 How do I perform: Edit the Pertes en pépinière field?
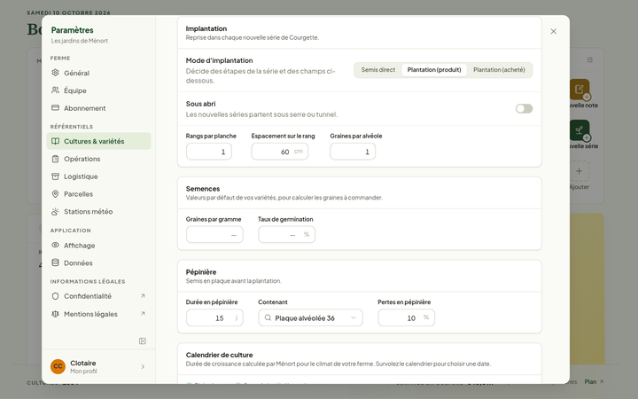point(406,317)
